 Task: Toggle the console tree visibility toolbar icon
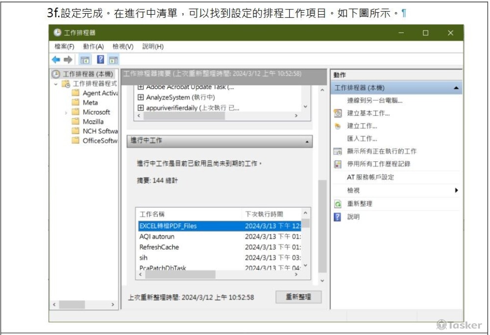(85, 60)
